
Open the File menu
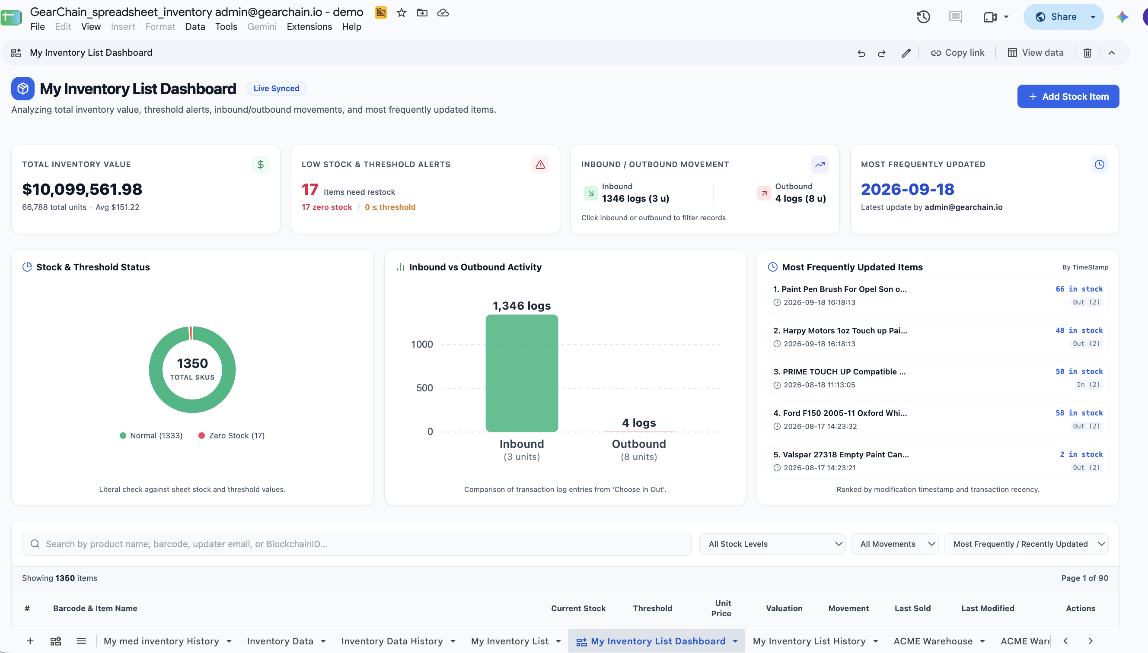click(x=37, y=27)
